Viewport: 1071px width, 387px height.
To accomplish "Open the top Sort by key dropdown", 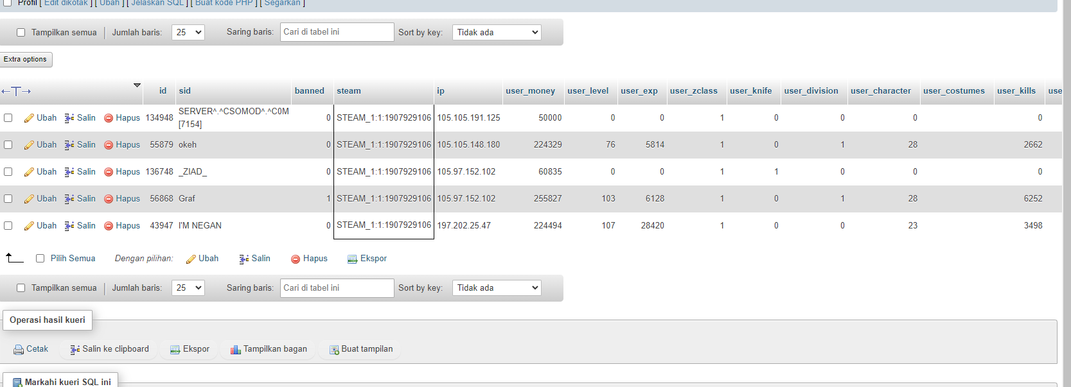I will tap(497, 32).
